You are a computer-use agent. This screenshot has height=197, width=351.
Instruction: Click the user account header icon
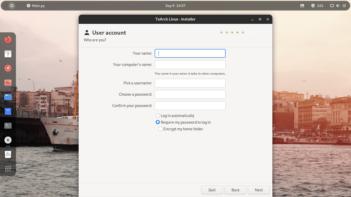point(87,33)
